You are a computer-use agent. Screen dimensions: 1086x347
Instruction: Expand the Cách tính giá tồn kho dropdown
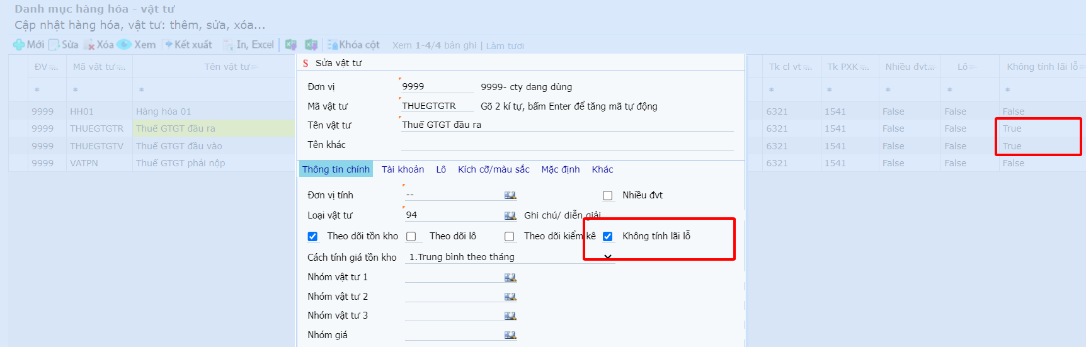click(x=607, y=257)
